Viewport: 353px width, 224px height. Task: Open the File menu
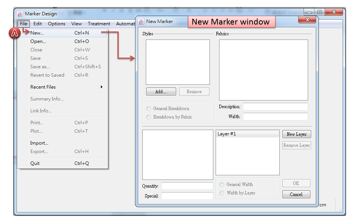click(x=23, y=23)
